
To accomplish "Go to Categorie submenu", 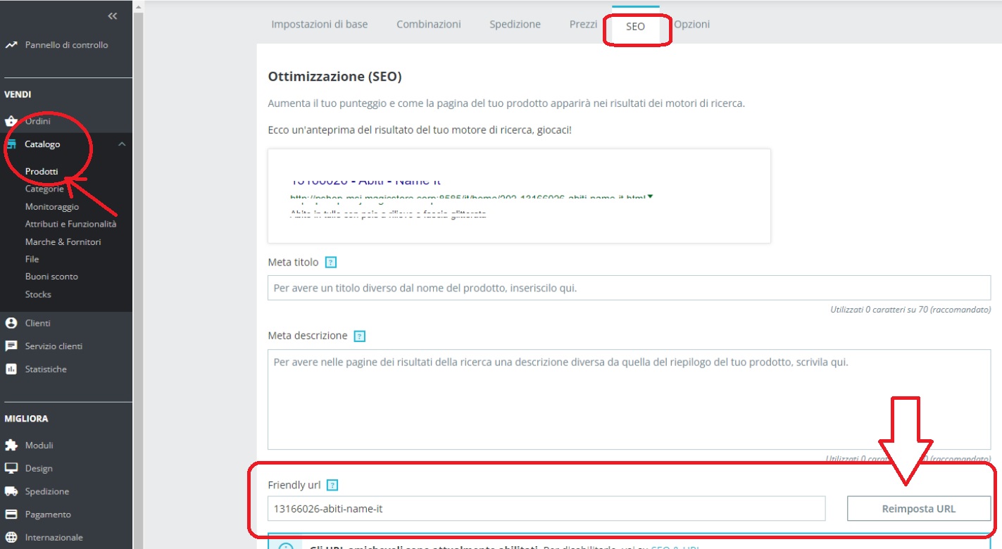I will click(x=44, y=189).
